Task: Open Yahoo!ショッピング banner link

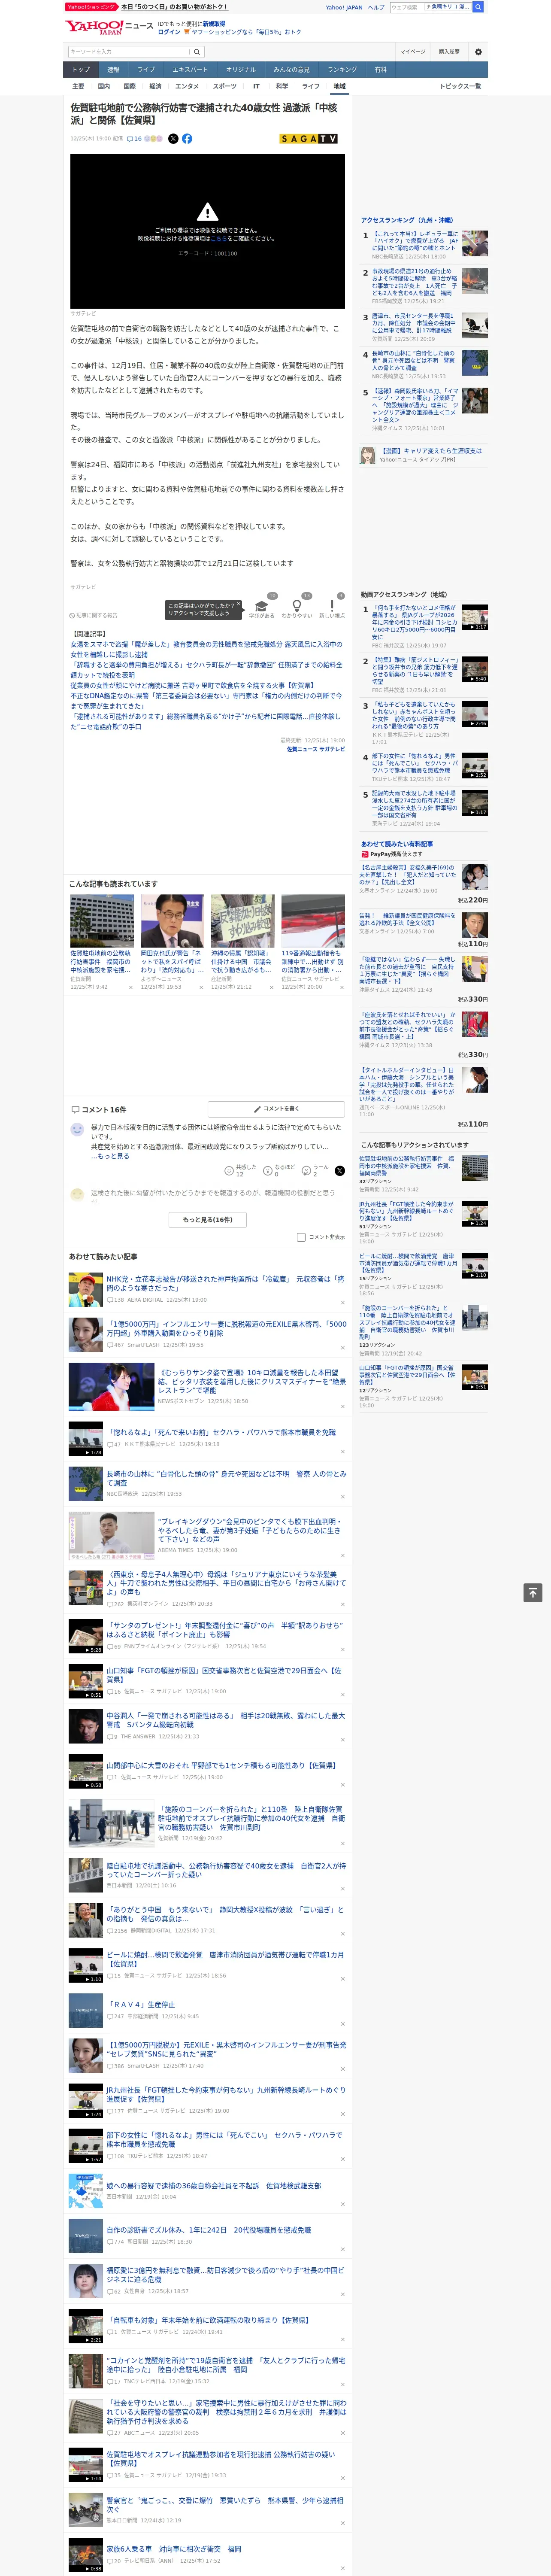Action: [148, 7]
